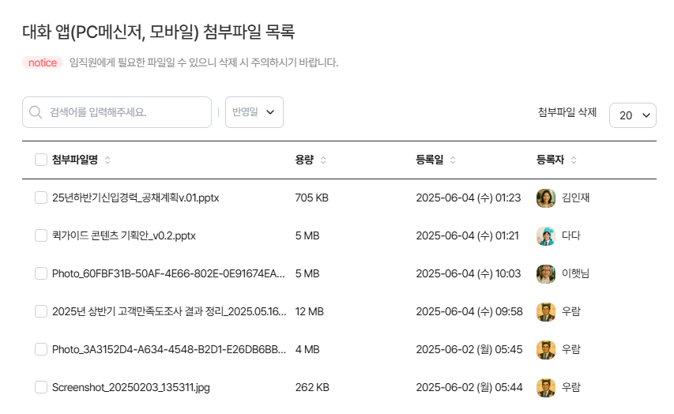Image resolution: width=674 pixels, height=414 pixels.
Task: Click the 첨부파일 삭제 button
Action: [567, 112]
